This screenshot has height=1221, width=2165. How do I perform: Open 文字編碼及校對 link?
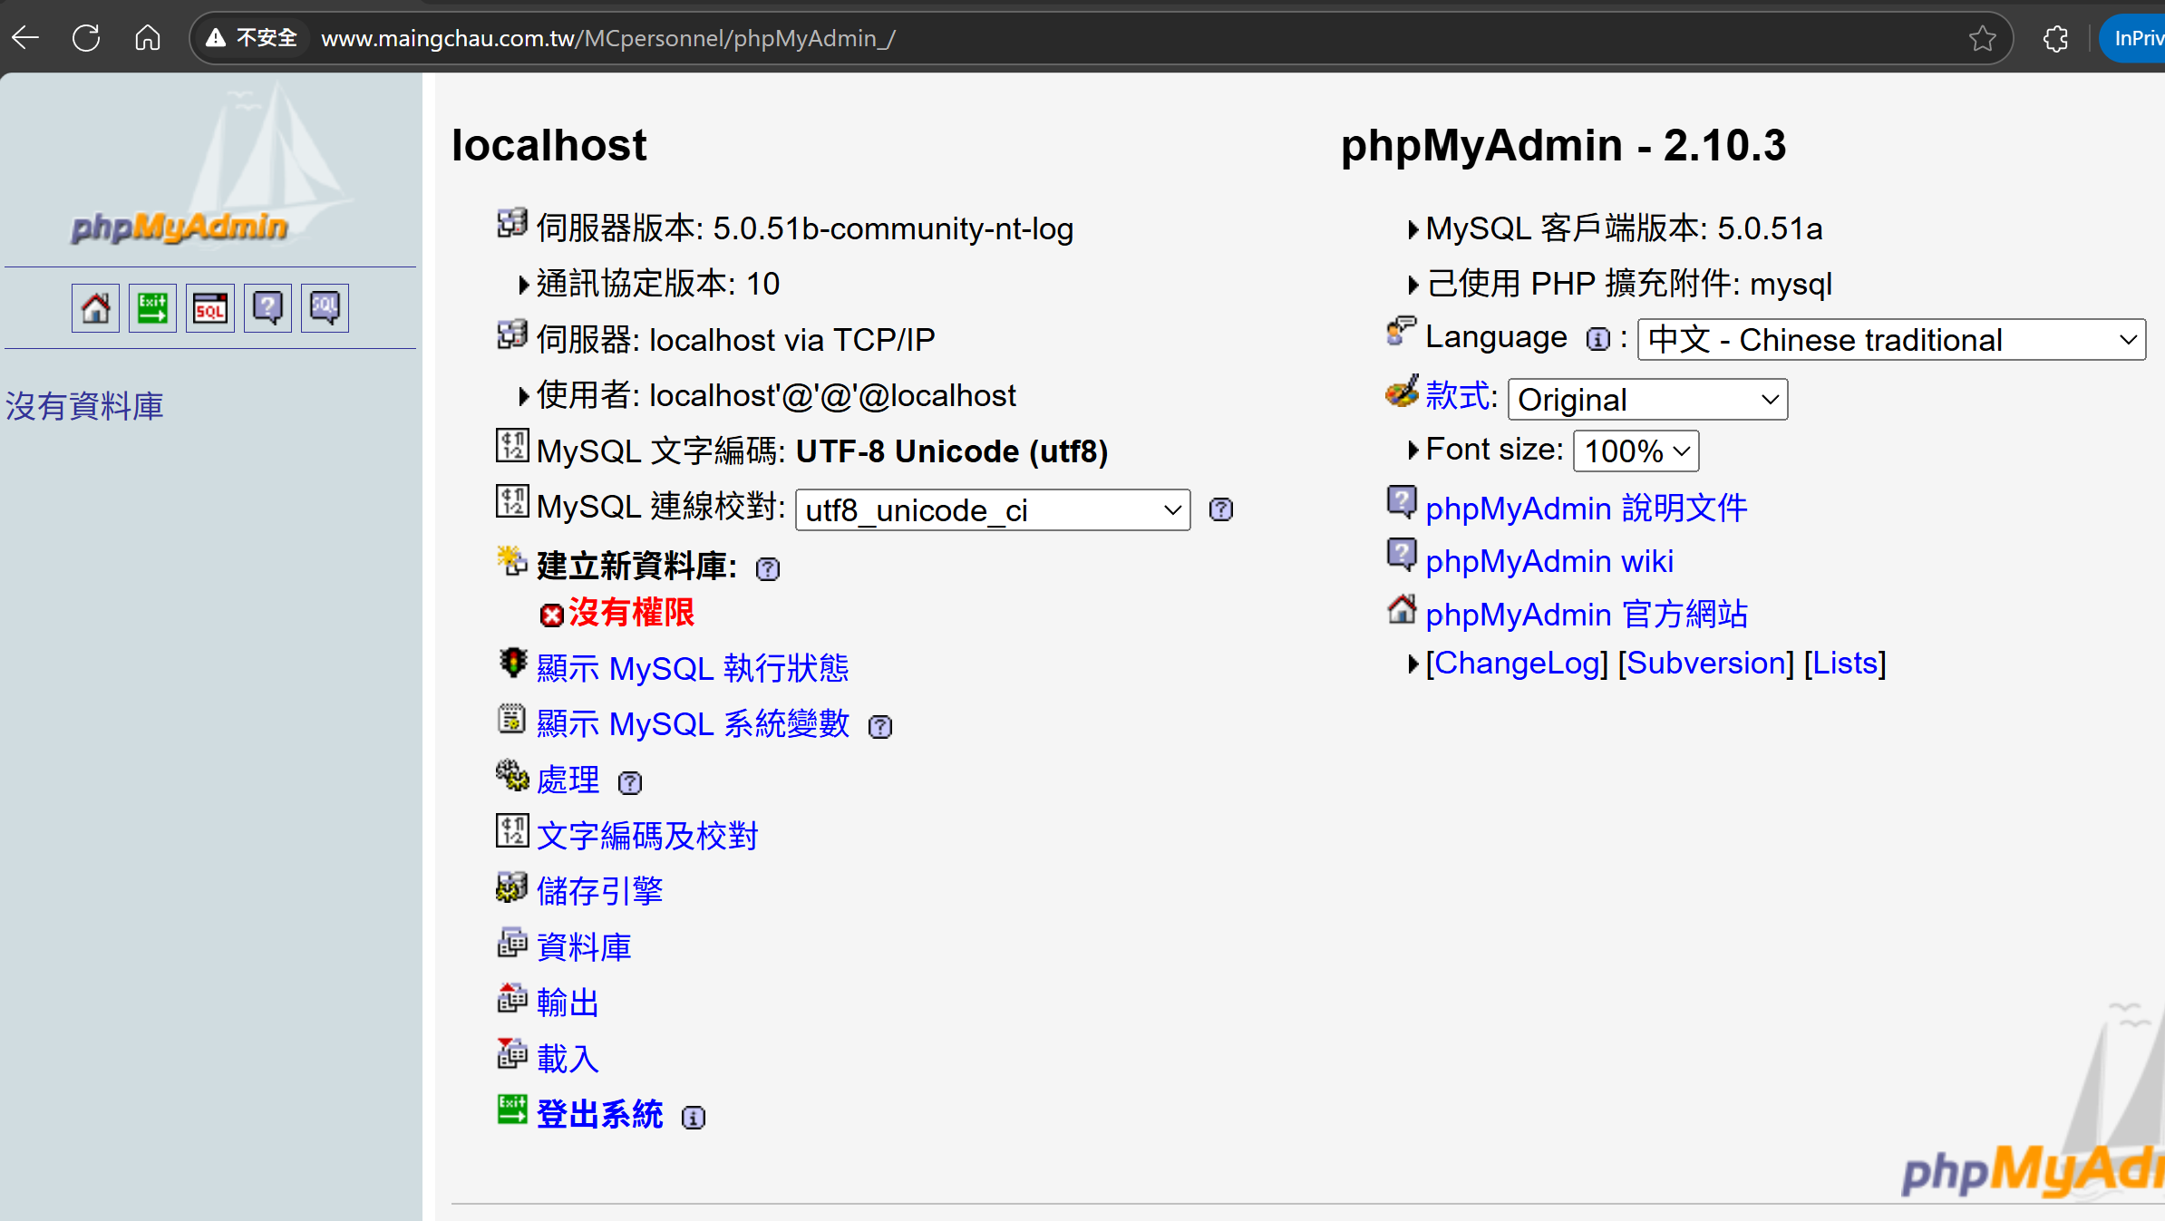647,836
